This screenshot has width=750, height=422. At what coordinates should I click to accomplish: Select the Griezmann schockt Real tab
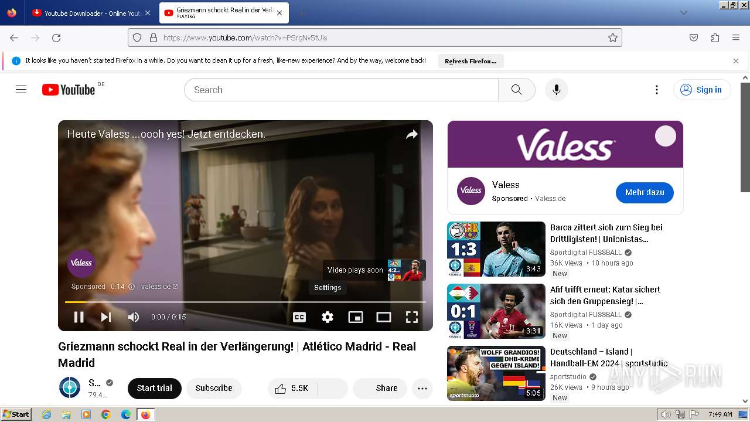click(223, 13)
